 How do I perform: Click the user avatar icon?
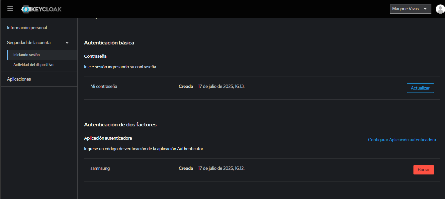tap(440, 9)
